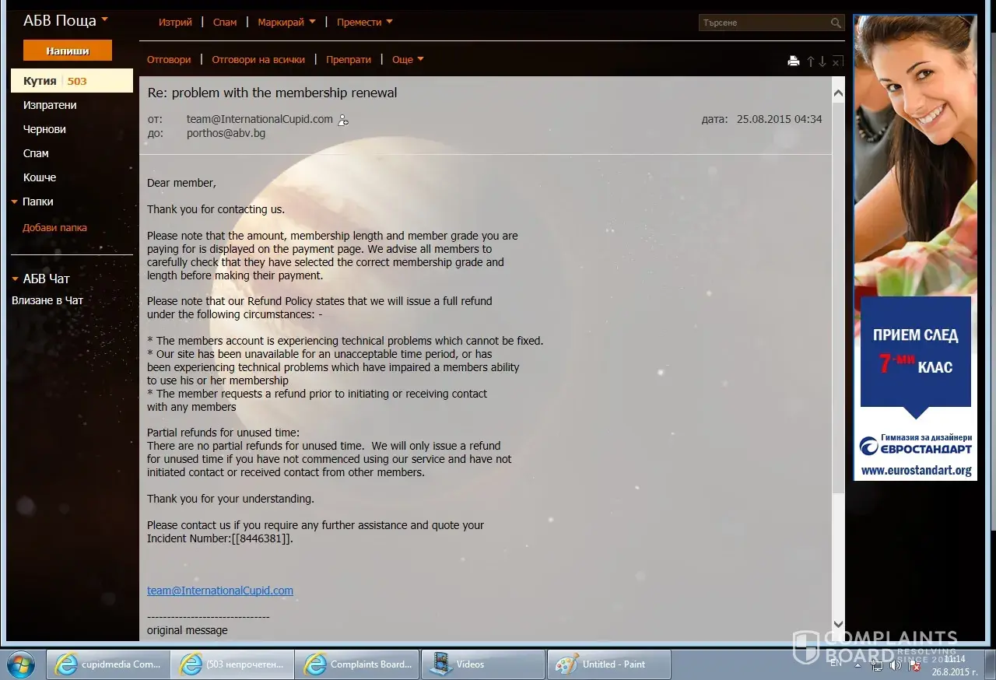Click the 'original message' text
996x680 pixels.
tap(188, 630)
